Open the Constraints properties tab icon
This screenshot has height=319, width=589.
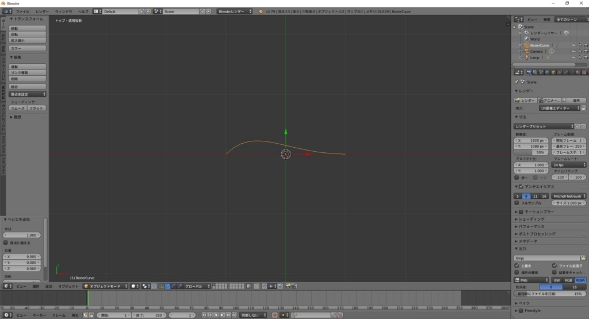pos(560,72)
